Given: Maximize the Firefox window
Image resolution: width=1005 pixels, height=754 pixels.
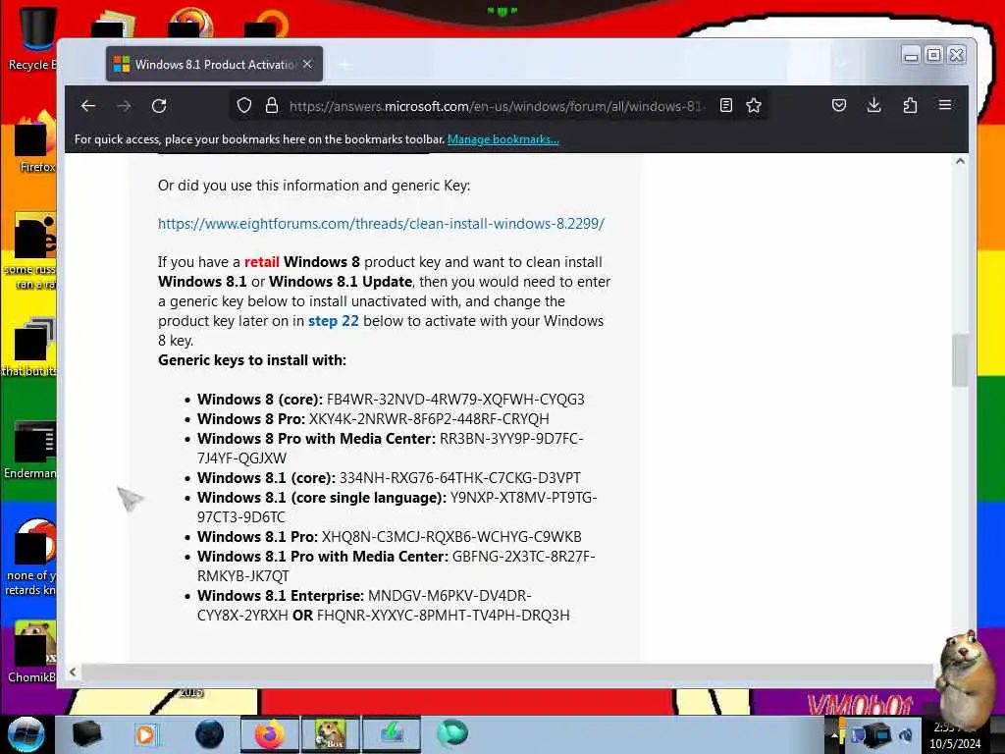Looking at the screenshot, I should point(934,56).
